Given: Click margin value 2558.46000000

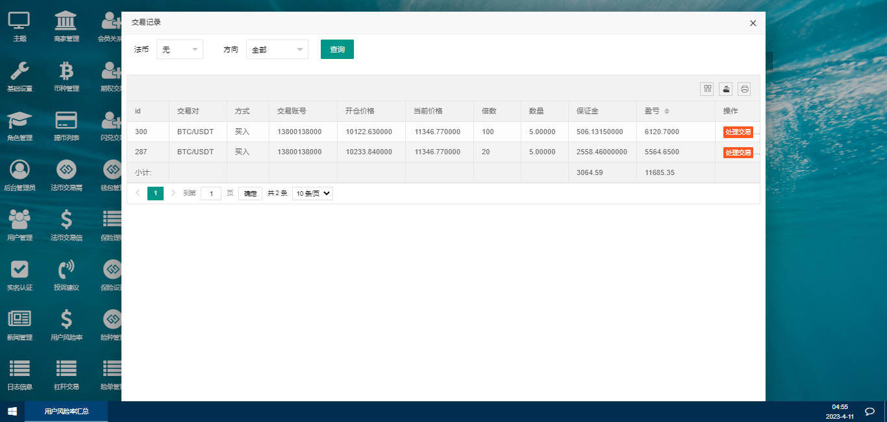Looking at the screenshot, I should 602,152.
